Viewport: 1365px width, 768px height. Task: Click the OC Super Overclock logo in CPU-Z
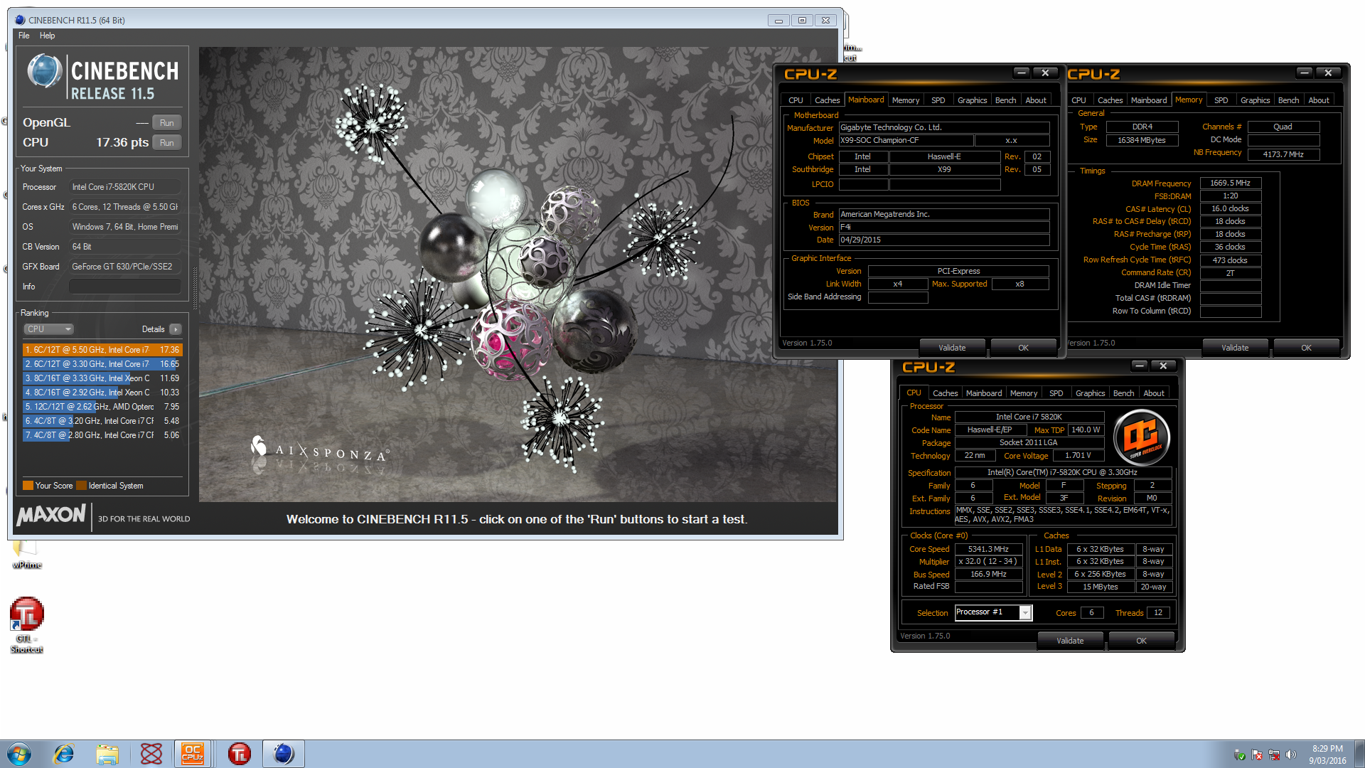click(x=1142, y=437)
